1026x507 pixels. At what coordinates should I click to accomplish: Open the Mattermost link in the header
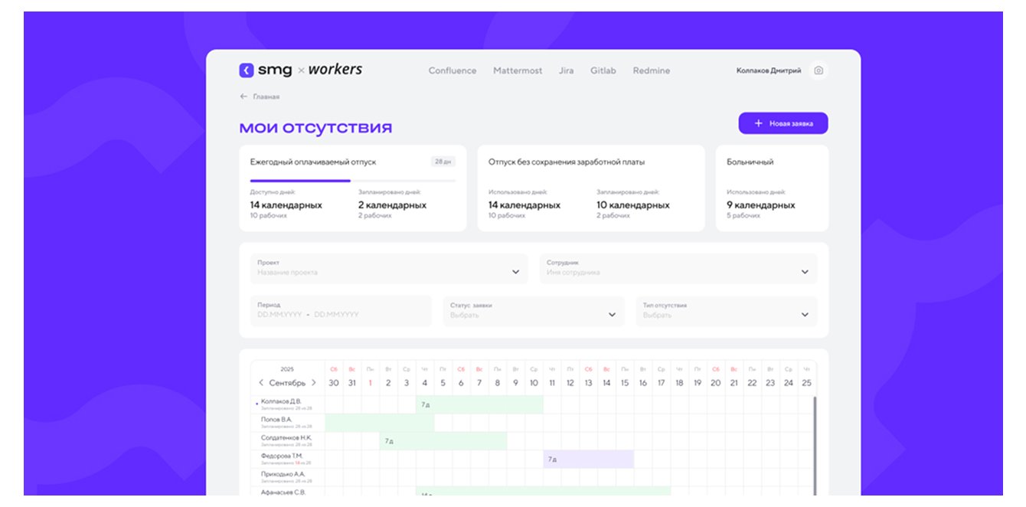tap(518, 70)
